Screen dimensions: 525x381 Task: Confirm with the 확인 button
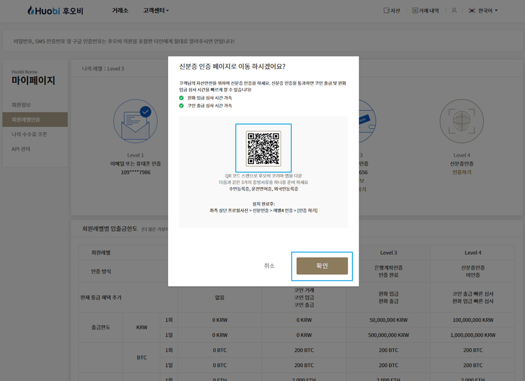click(x=322, y=266)
